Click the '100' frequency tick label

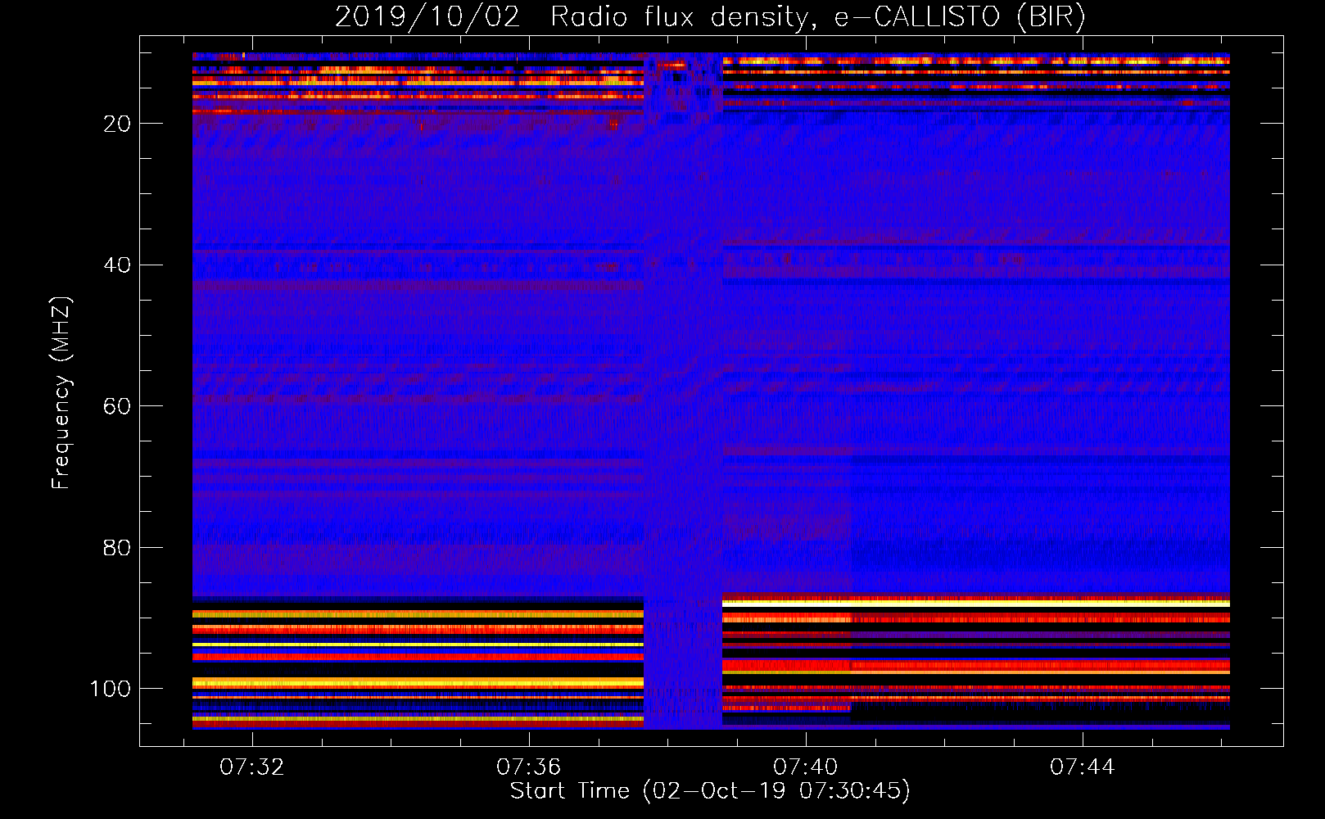[x=110, y=689]
